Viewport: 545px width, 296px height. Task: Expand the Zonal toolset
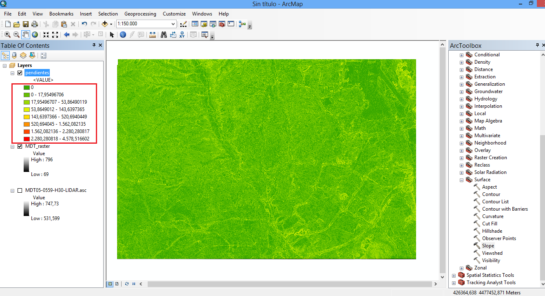[x=461, y=268]
